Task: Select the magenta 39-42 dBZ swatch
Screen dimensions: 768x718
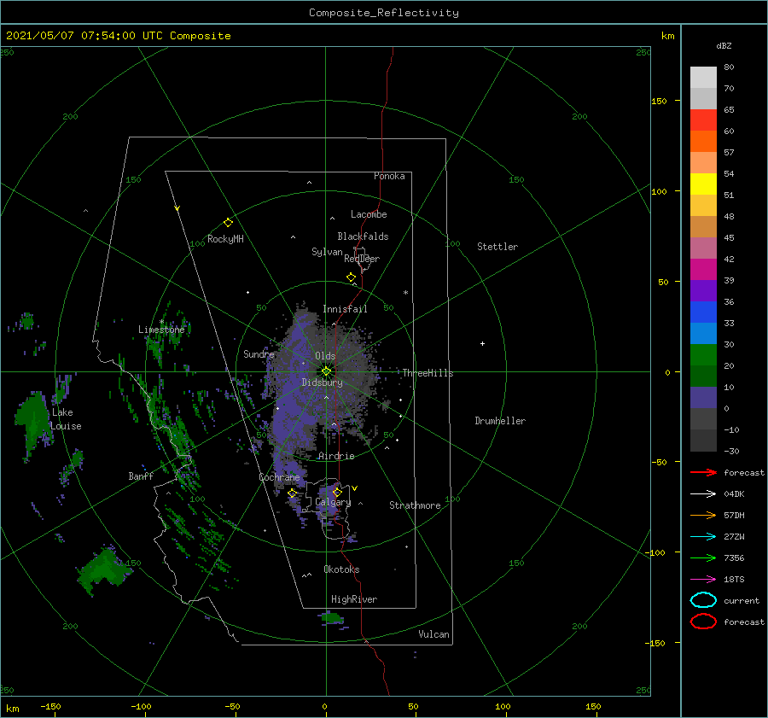Action: (703, 270)
